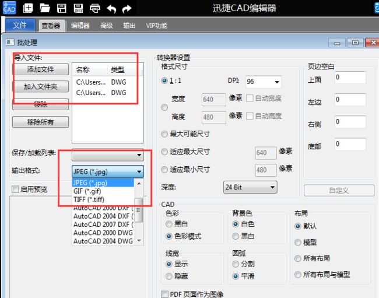The image size is (379, 298).
Task: Select the 宽度/高度 custom size radio button
Action: coord(164,107)
